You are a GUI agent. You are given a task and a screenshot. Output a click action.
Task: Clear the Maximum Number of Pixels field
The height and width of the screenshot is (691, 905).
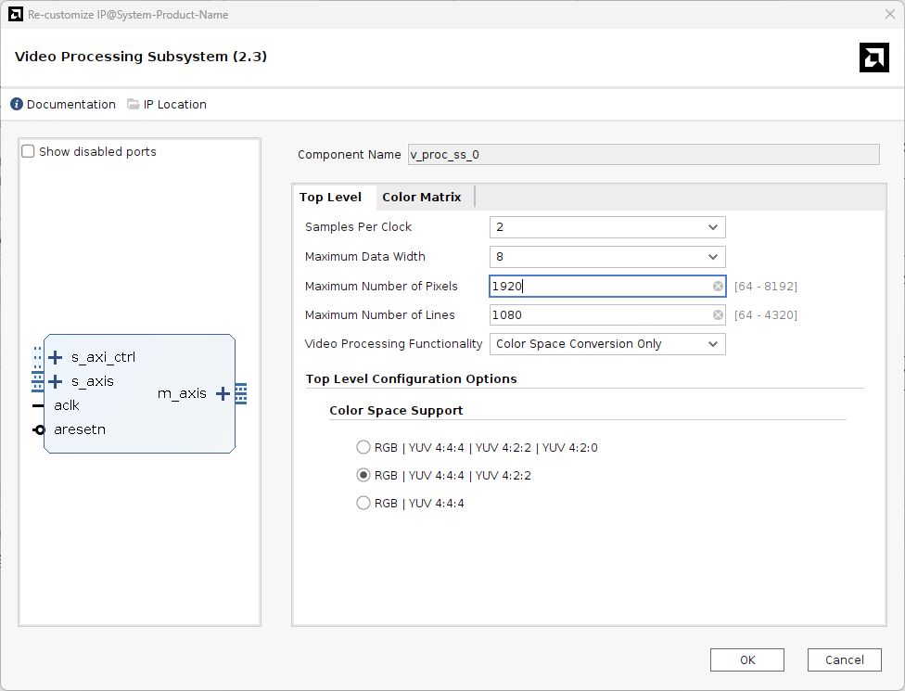(x=718, y=287)
